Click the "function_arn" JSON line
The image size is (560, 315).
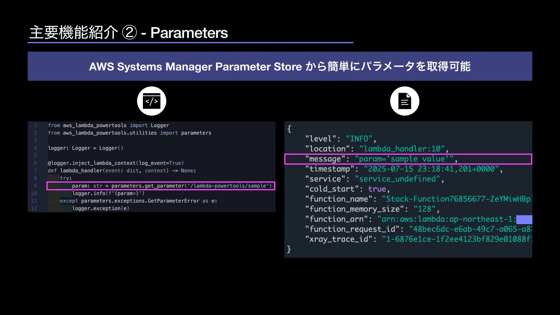click(x=419, y=219)
